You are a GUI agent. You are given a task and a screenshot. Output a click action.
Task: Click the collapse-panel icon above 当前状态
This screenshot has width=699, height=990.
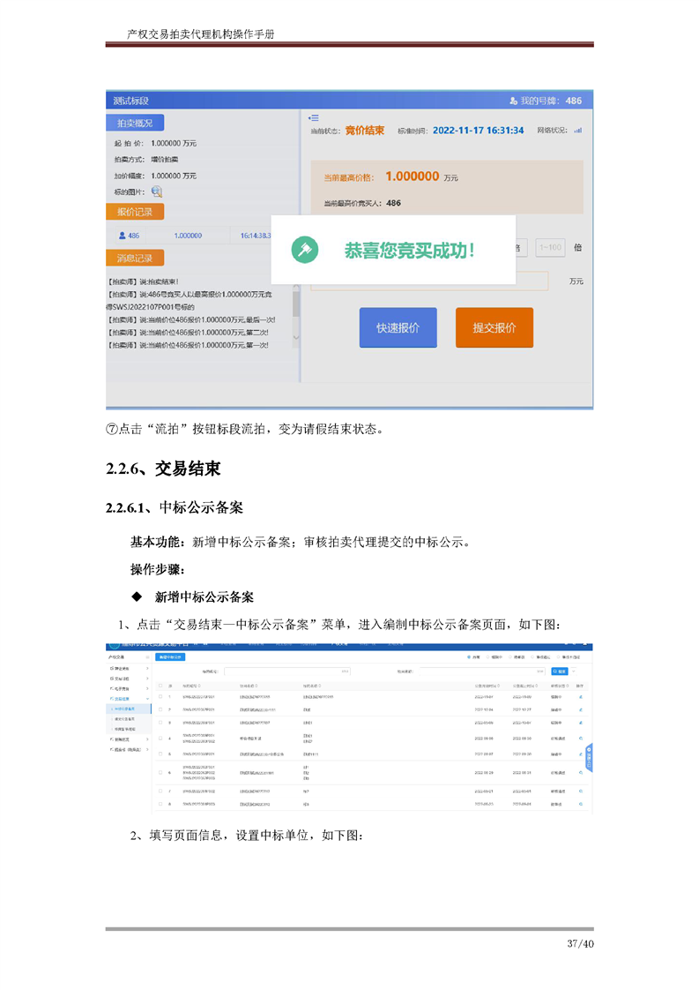coord(313,117)
